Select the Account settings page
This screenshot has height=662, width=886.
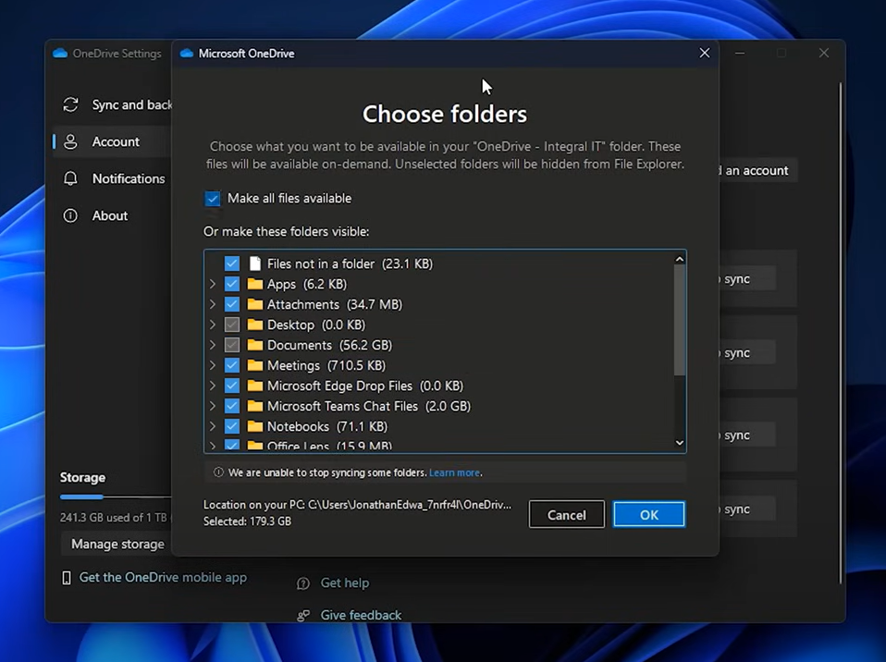click(112, 141)
